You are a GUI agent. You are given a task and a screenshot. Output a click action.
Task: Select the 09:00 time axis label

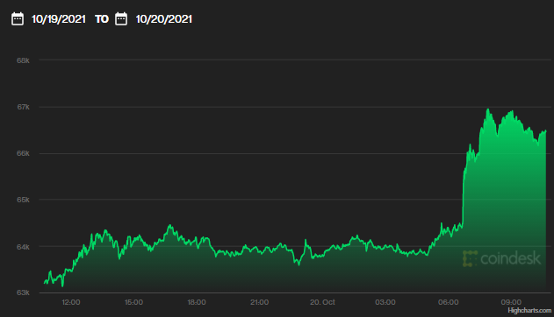click(511, 302)
